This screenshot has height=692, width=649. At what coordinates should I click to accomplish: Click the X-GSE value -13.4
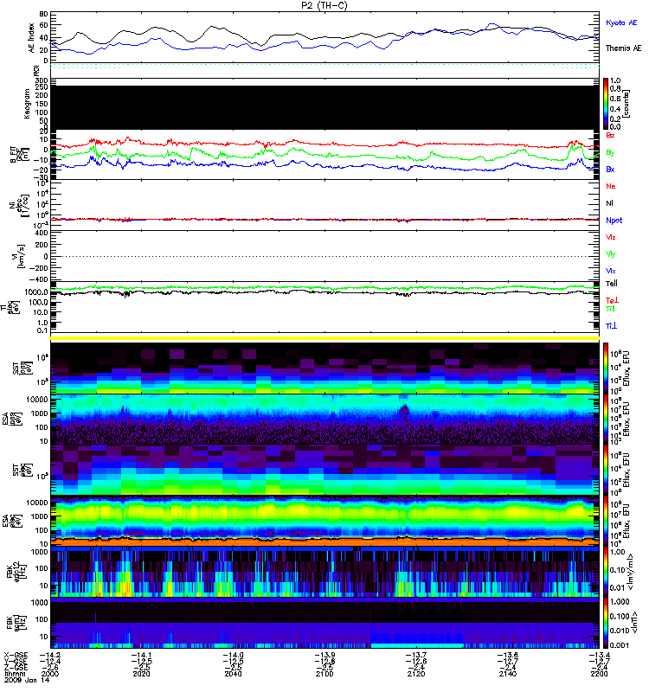[599, 655]
